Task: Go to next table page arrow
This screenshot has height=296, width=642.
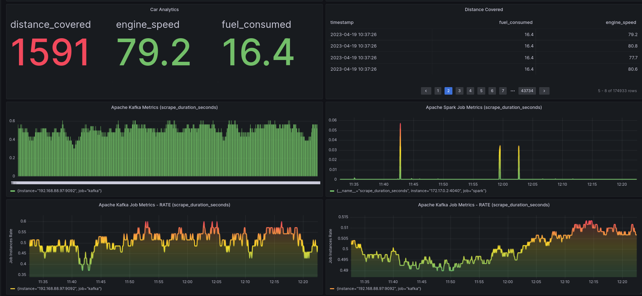Action: coord(544,91)
